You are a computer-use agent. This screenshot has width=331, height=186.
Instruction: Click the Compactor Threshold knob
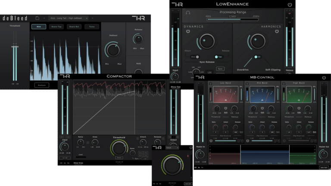click(x=119, y=149)
